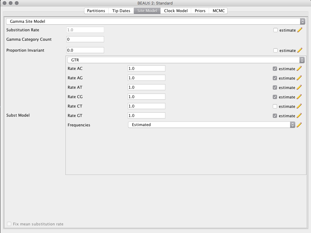
Task: Click the BEAUti 2: Standard window title
Action: pos(155,3)
